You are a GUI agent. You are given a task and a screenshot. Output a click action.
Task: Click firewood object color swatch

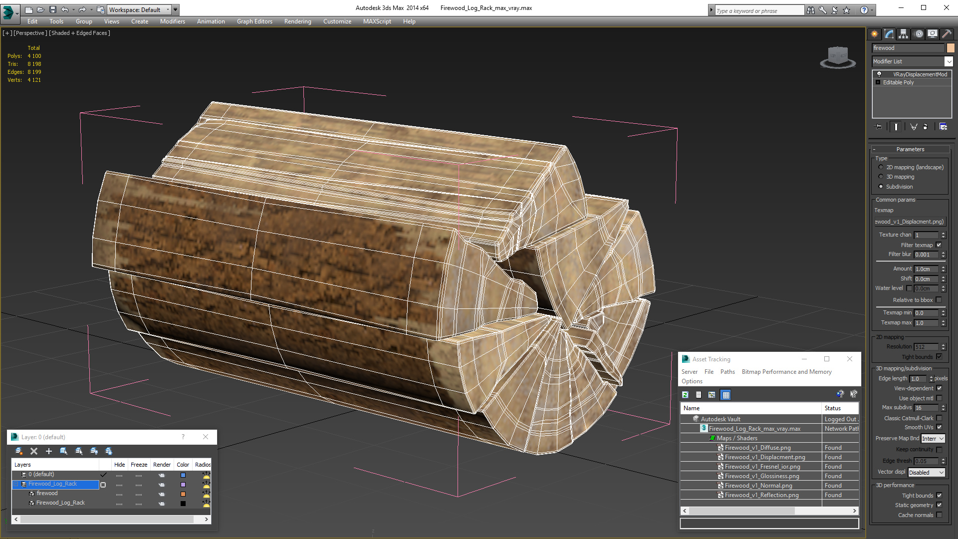coord(951,48)
